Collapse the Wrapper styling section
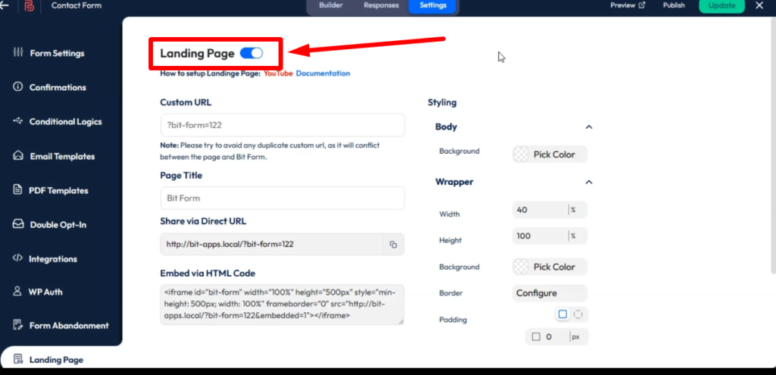 589,182
